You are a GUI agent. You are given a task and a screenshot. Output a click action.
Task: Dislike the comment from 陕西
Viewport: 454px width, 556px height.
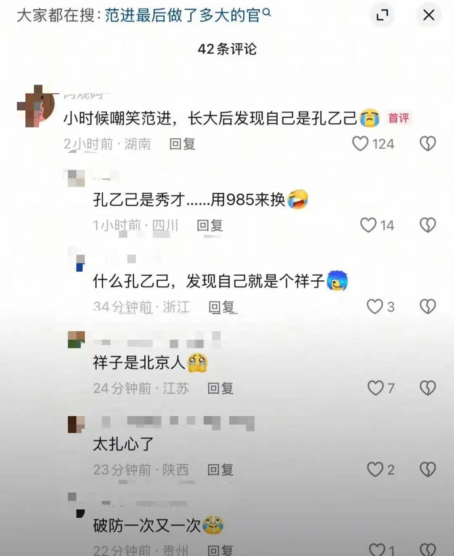click(427, 469)
